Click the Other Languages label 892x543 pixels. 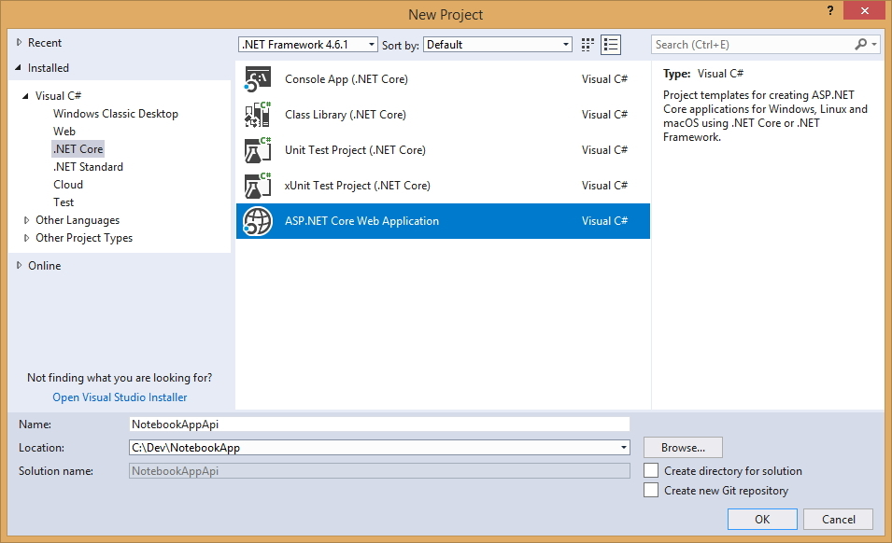pyautogui.click(x=78, y=220)
